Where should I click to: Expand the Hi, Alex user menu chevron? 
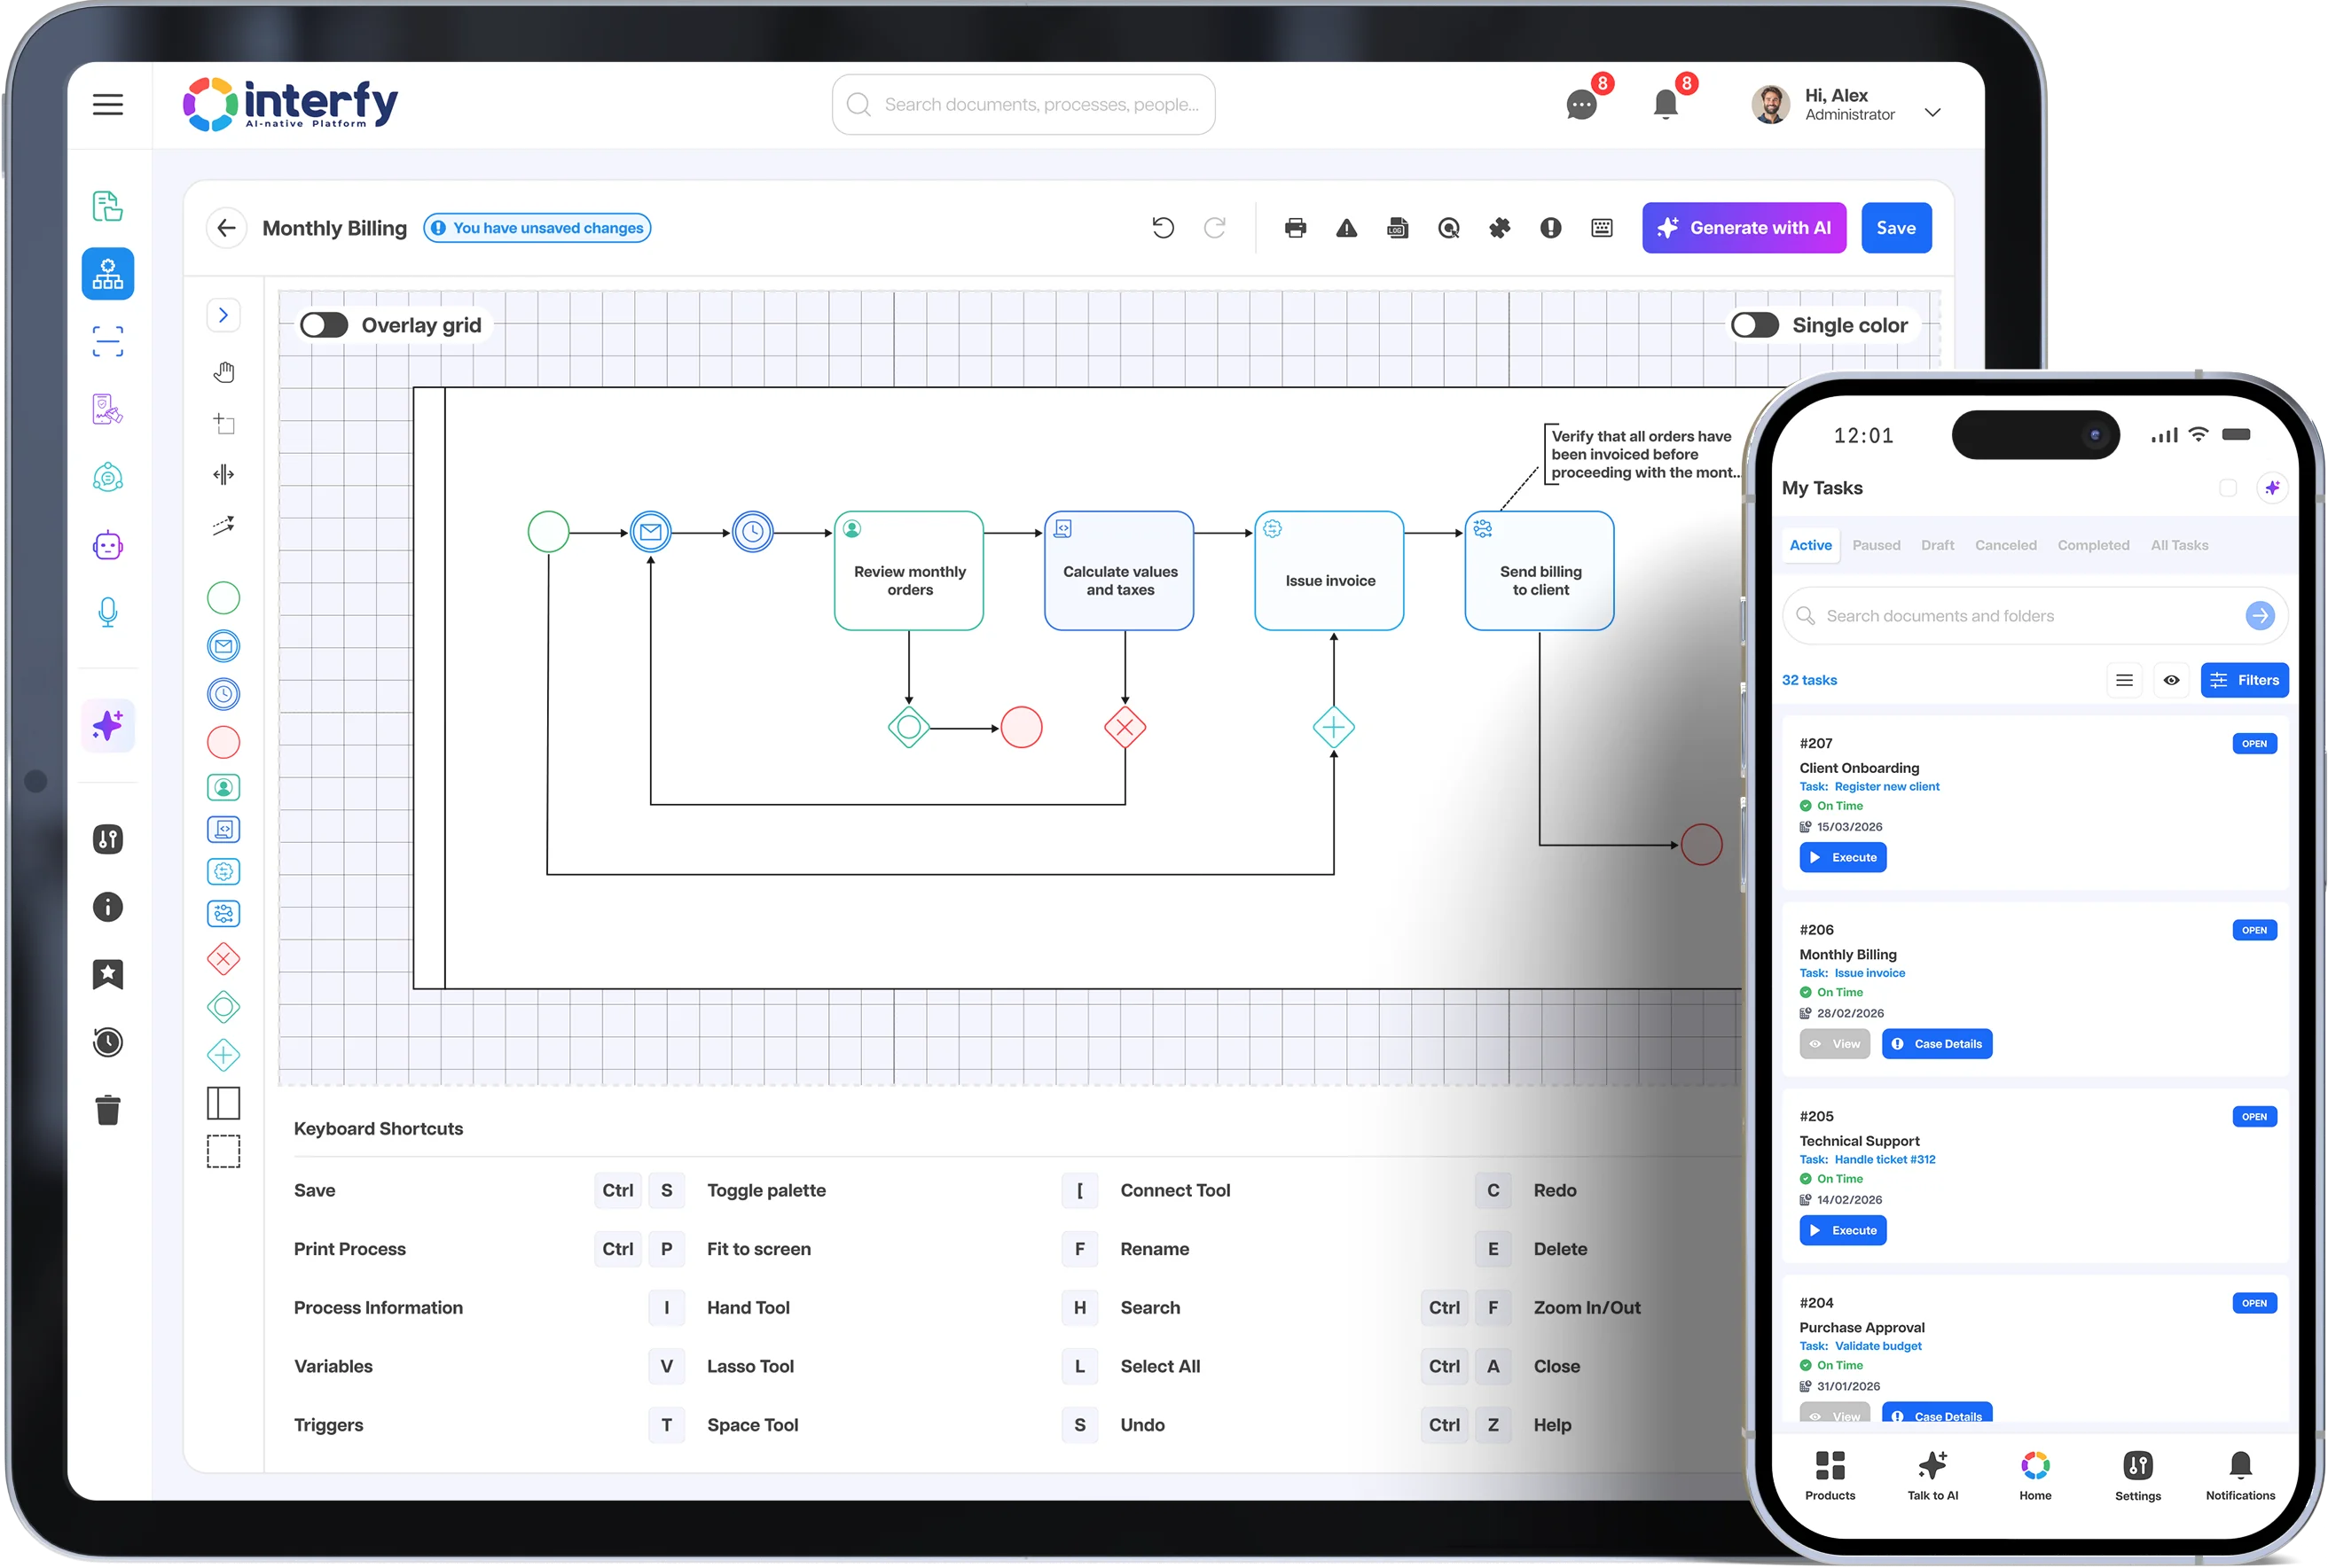pyautogui.click(x=1932, y=112)
